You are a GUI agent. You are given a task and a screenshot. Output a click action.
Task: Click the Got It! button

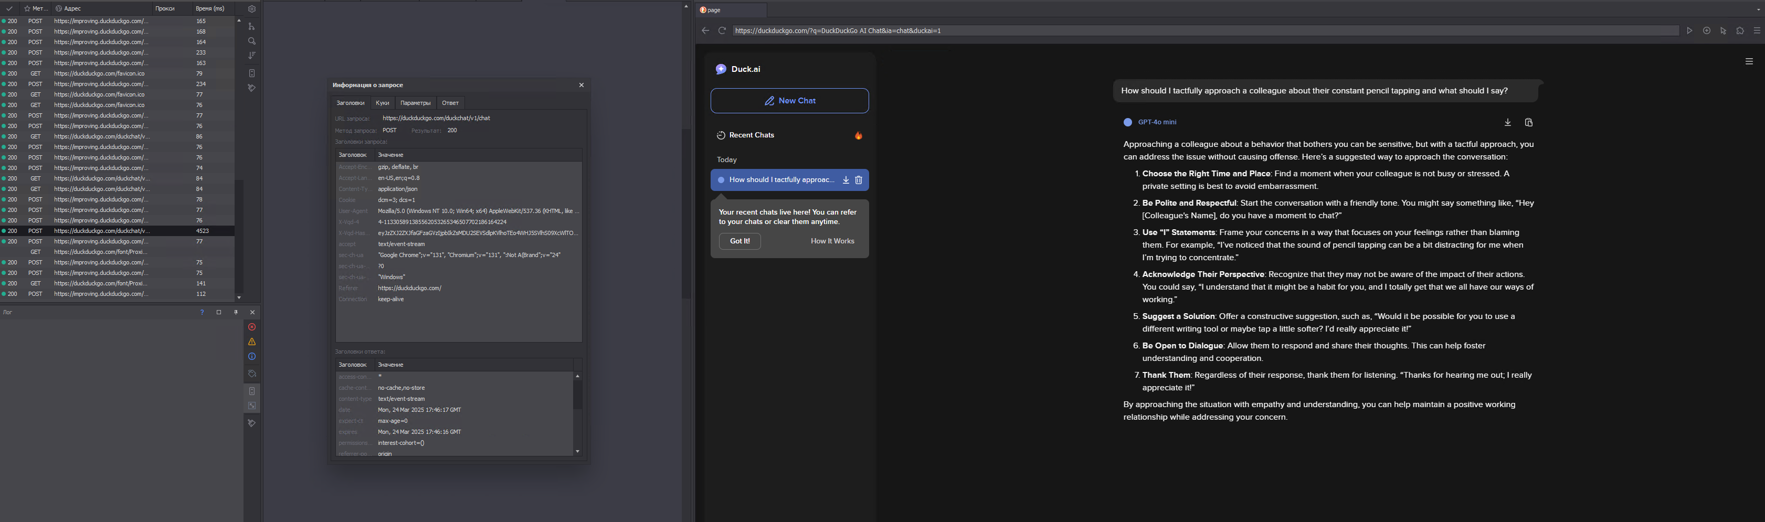coord(739,241)
